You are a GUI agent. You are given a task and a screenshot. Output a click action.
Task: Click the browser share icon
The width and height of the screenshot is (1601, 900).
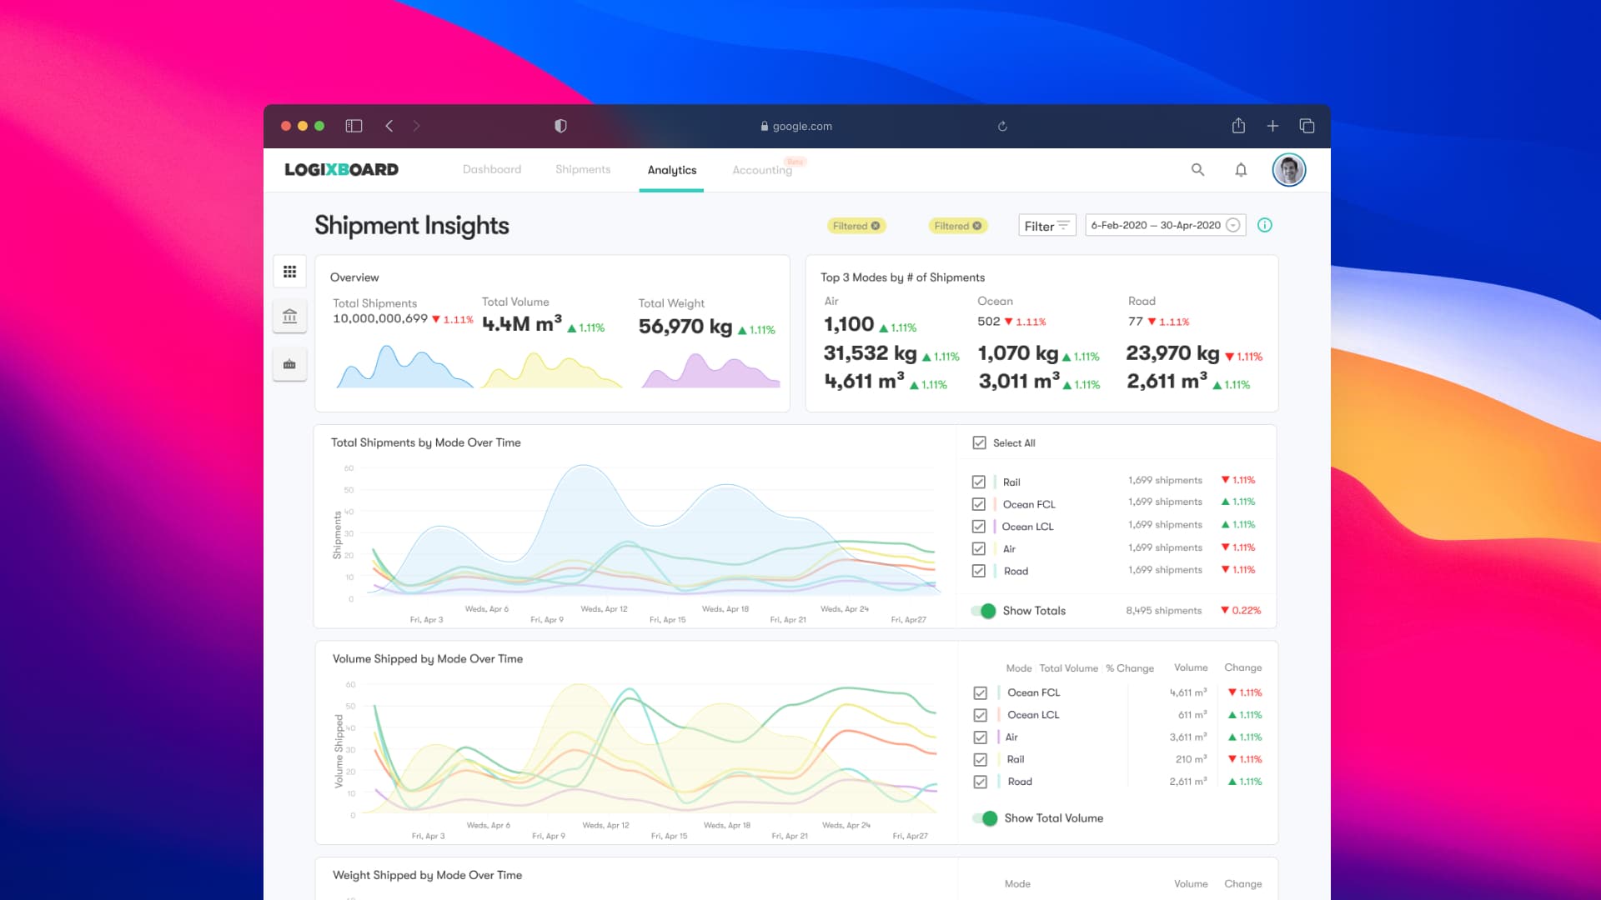pos(1238,126)
